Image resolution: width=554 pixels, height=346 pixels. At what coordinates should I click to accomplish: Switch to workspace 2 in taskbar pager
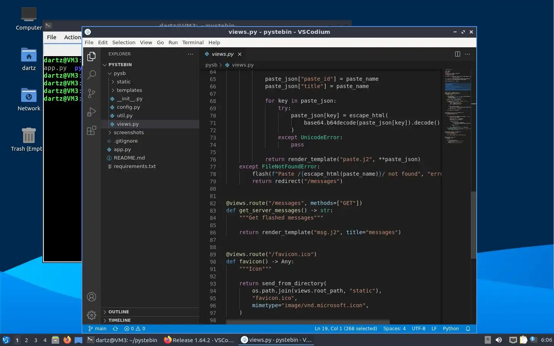click(x=26, y=340)
